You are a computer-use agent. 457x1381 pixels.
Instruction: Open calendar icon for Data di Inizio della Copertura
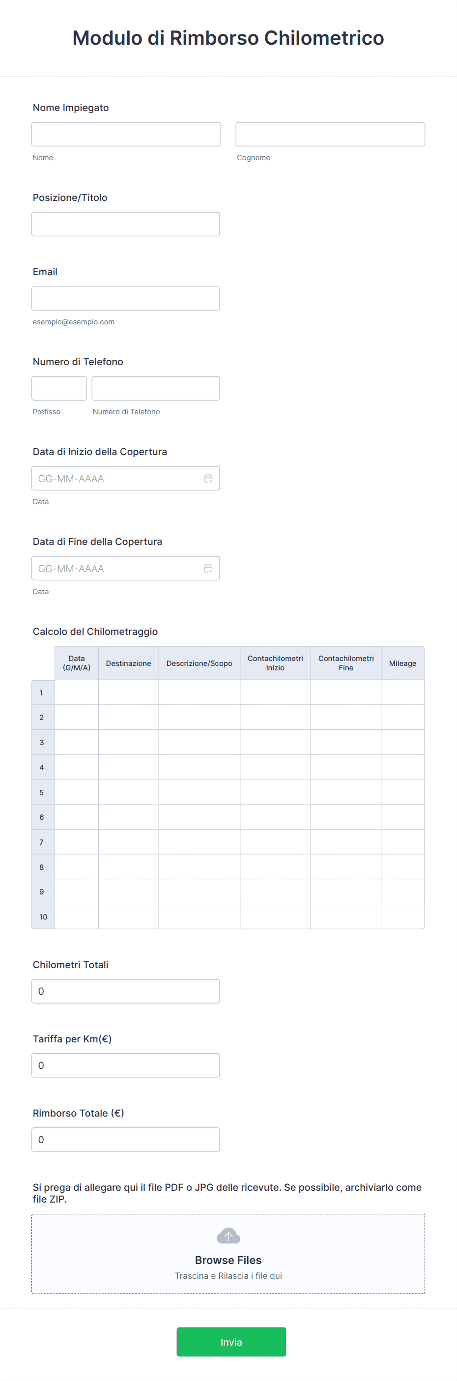tap(208, 478)
